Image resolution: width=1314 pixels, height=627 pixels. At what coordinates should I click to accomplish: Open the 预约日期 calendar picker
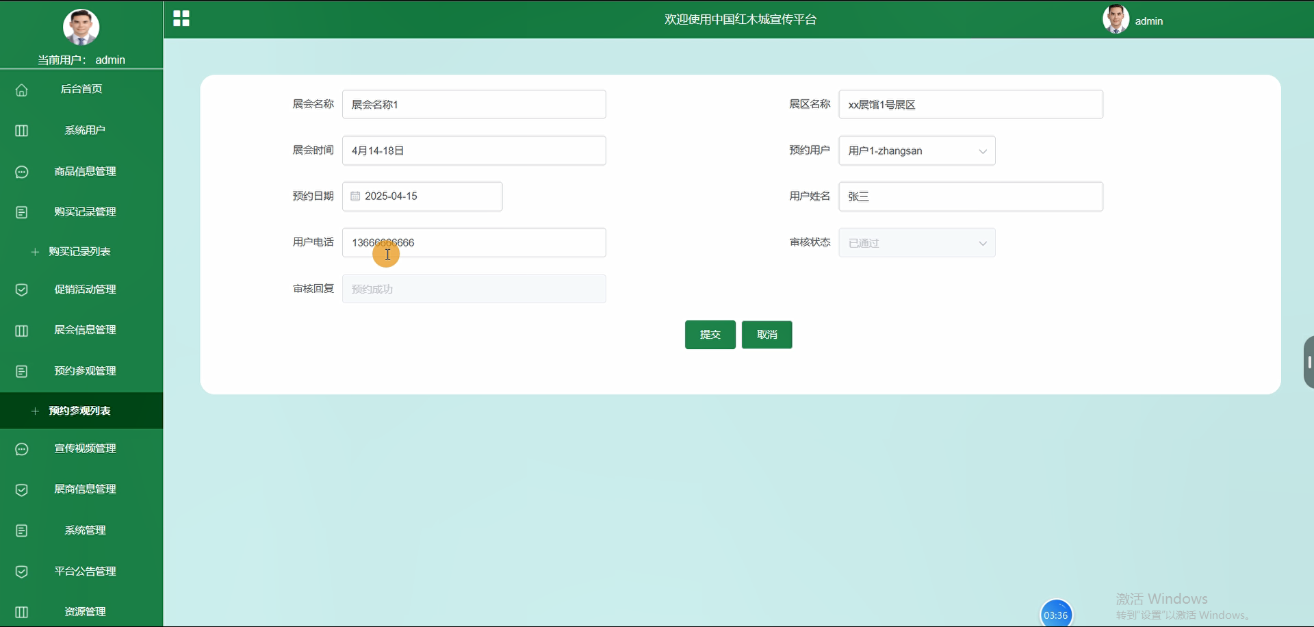(x=355, y=196)
